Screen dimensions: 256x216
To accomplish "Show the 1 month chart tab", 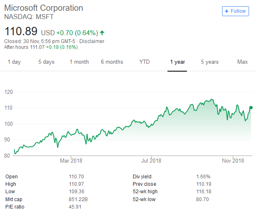I will pyautogui.click(x=79, y=62).
